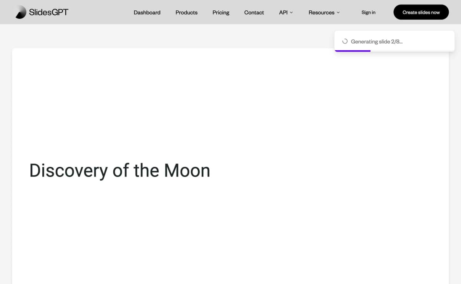Image resolution: width=461 pixels, height=284 pixels.
Task: Go to the Products page
Action: [x=186, y=12]
